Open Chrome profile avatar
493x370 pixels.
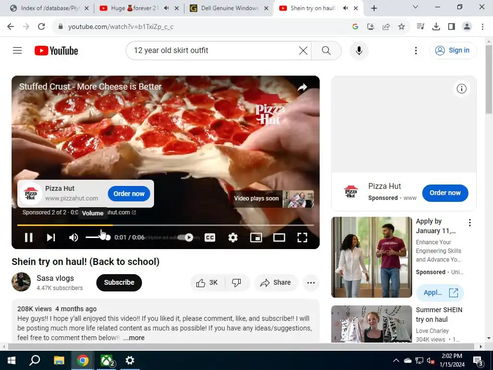click(x=467, y=27)
